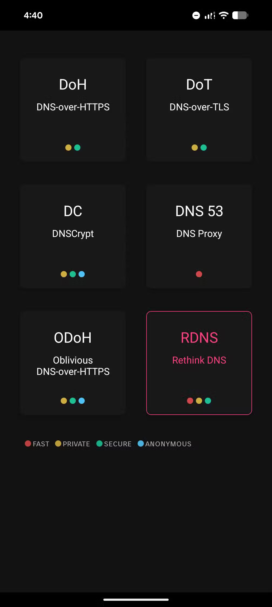Select the DoT DNS-over-TLS option
Screen dimensions: 272x607
click(x=199, y=109)
